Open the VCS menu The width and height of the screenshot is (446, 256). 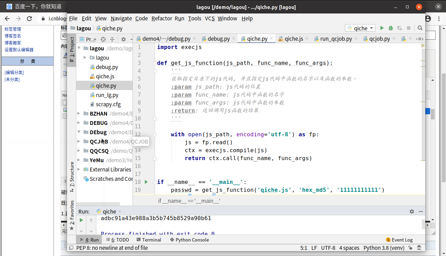click(210, 18)
